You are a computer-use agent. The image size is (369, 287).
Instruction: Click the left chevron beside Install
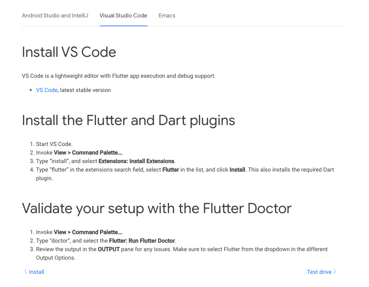(x=26, y=272)
